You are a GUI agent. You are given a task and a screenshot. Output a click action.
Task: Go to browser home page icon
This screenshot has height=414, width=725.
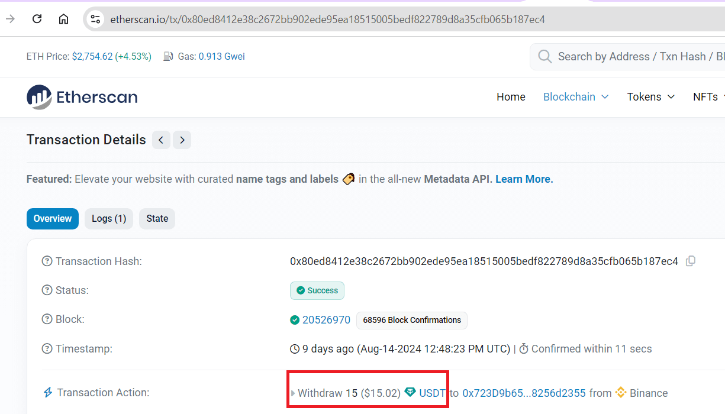pos(63,19)
